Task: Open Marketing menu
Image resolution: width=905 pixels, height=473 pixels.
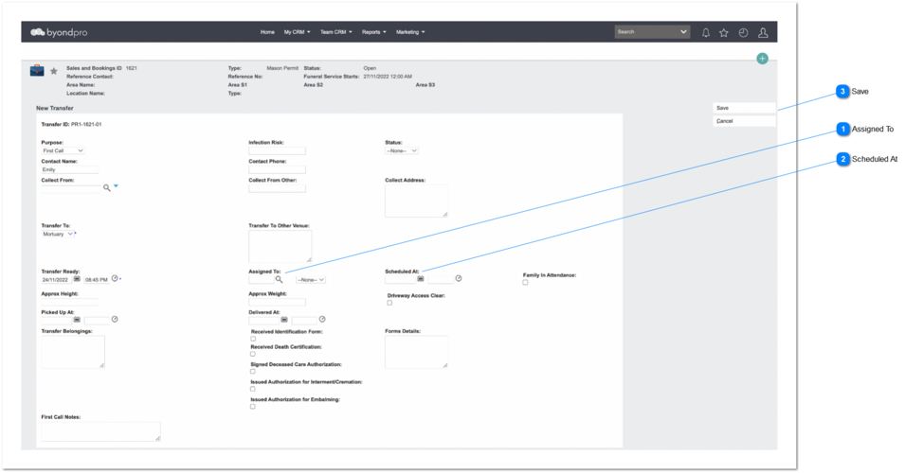Action: click(x=410, y=32)
